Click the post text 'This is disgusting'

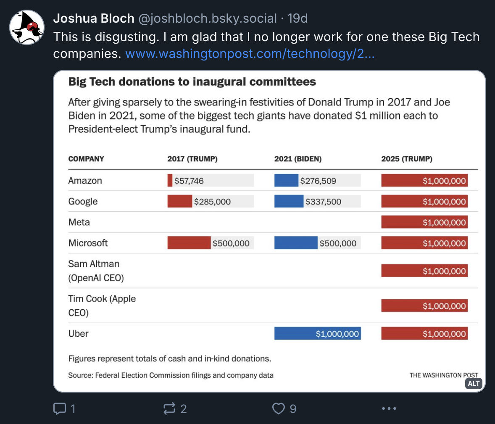106,37
